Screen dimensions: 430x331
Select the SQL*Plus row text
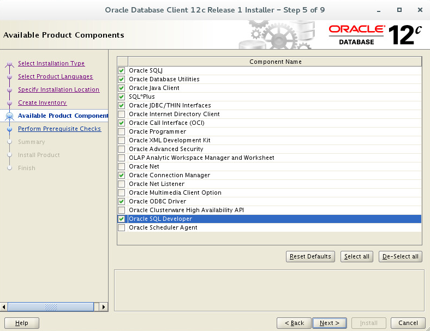click(x=142, y=97)
